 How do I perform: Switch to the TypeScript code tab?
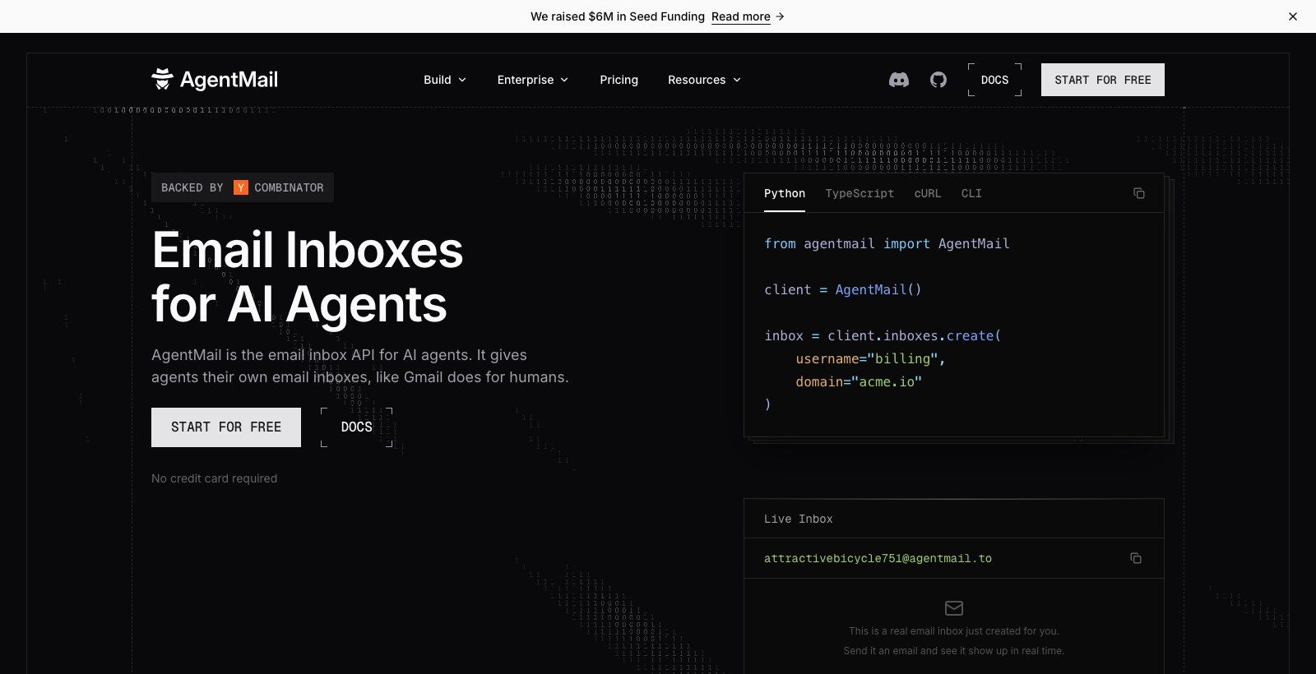point(860,194)
